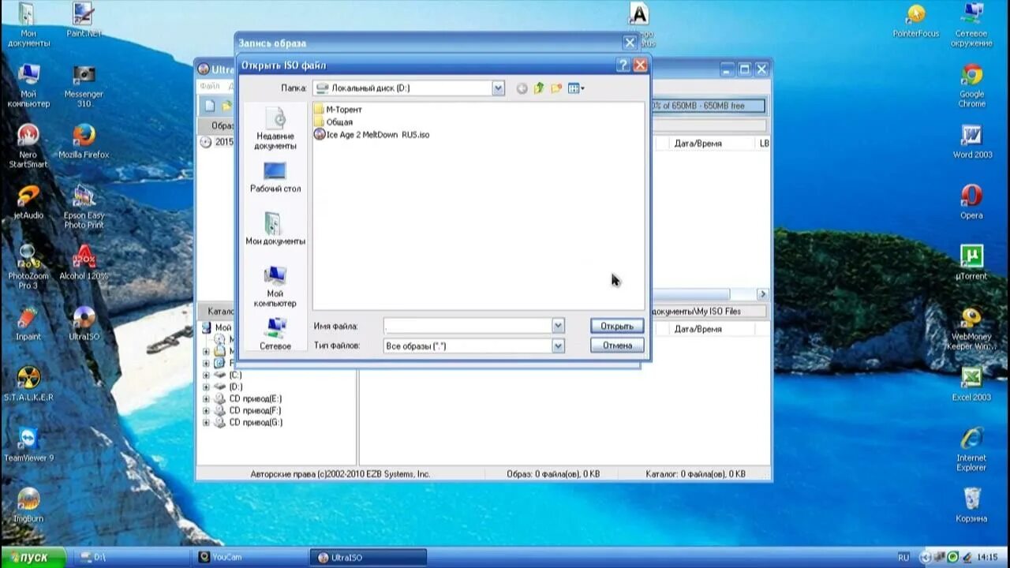Open Мой компьютер desktop icon
The width and height of the screenshot is (1010, 568).
tap(28, 86)
